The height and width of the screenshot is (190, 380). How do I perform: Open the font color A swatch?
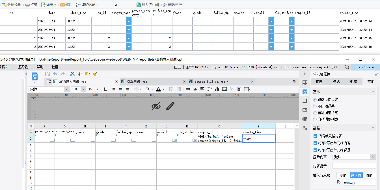158,89
